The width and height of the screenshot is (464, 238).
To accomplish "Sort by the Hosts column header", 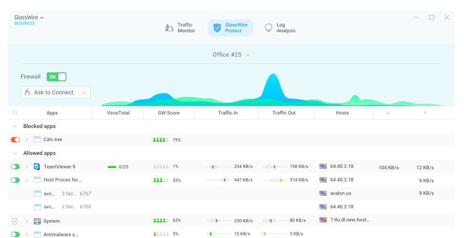I will pyautogui.click(x=342, y=113).
